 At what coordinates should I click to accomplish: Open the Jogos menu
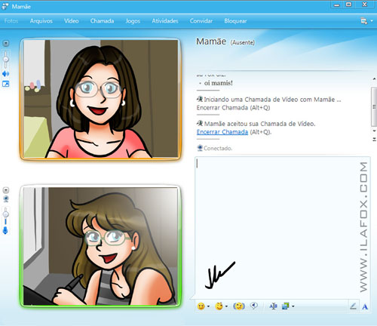(x=133, y=21)
